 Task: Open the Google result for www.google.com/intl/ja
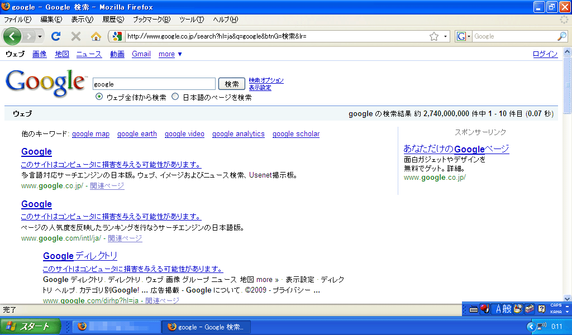click(x=36, y=204)
